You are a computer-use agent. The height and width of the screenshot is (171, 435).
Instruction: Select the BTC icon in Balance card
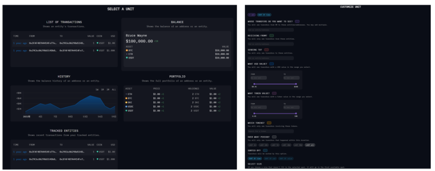pos(127,51)
